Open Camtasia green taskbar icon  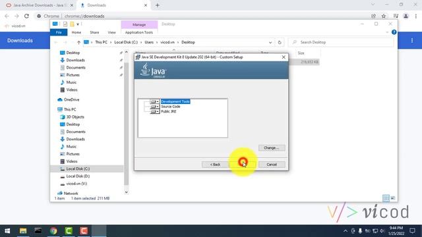point(69,231)
